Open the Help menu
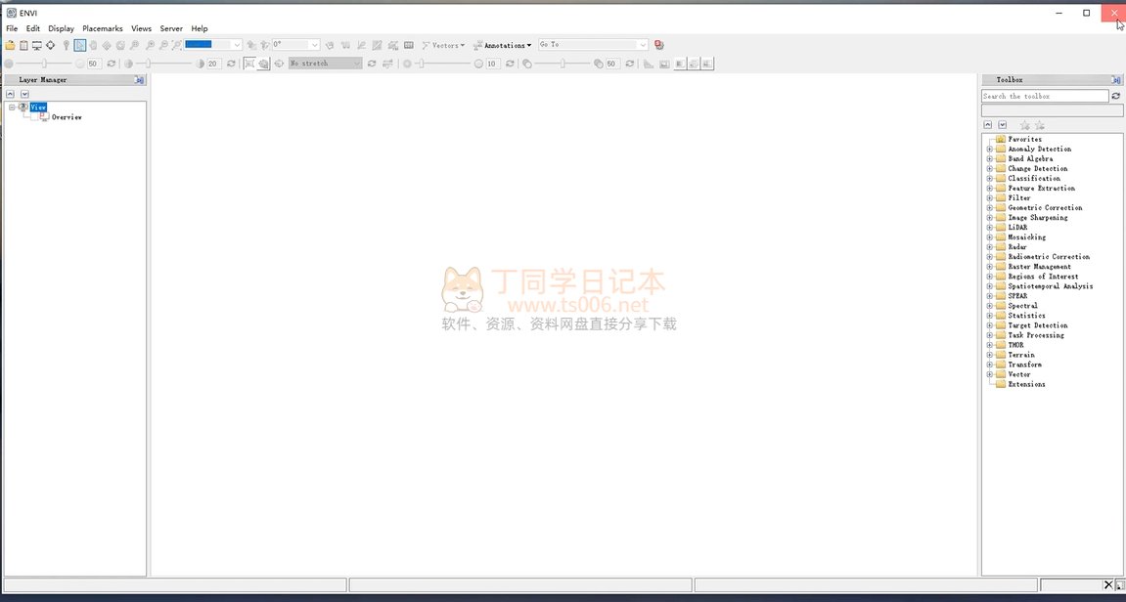The width and height of the screenshot is (1126, 602). click(200, 28)
